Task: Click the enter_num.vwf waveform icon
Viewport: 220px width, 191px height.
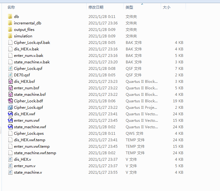Action: pos(10,121)
